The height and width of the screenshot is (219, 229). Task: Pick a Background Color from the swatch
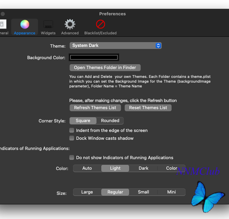pyautogui.click(x=94, y=57)
